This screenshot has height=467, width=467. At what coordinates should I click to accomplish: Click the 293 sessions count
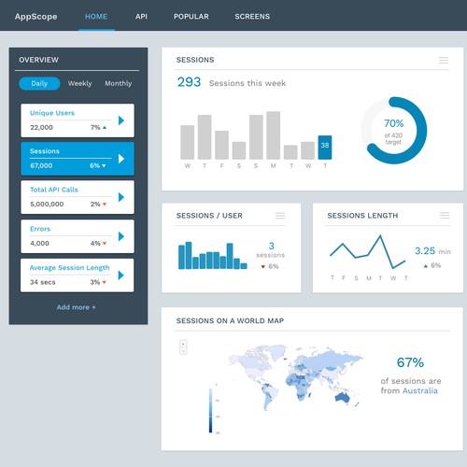(189, 82)
